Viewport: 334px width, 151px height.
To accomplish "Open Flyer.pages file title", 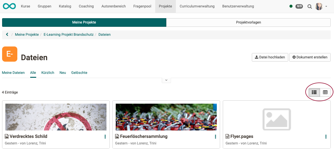I will pos(242,136).
